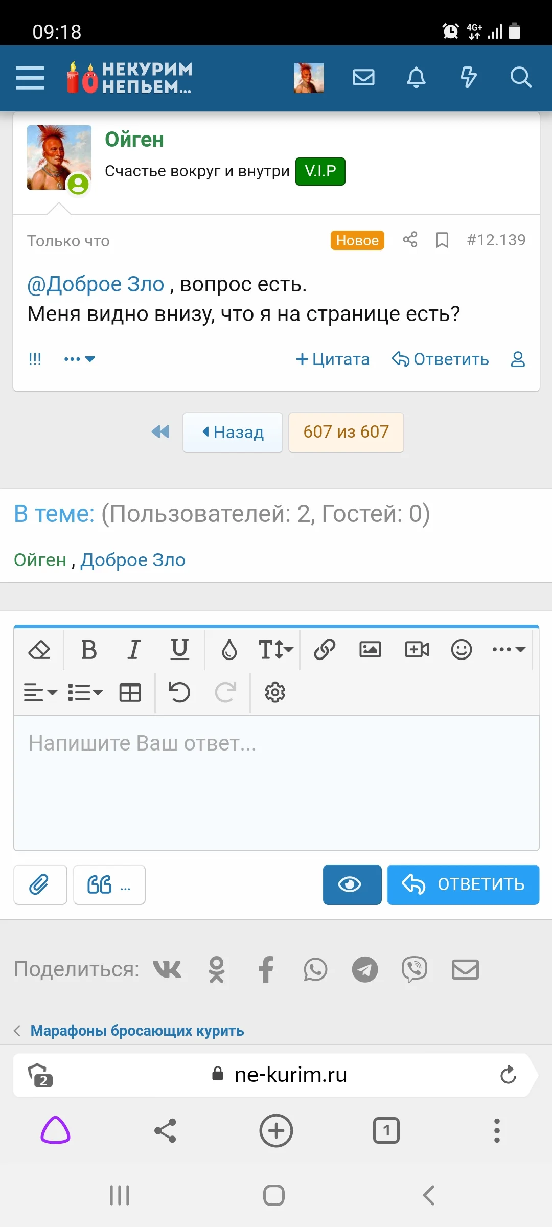This screenshot has height=1227, width=552.
Task: Insert a link into the reply
Action: (x=324, y=650)
